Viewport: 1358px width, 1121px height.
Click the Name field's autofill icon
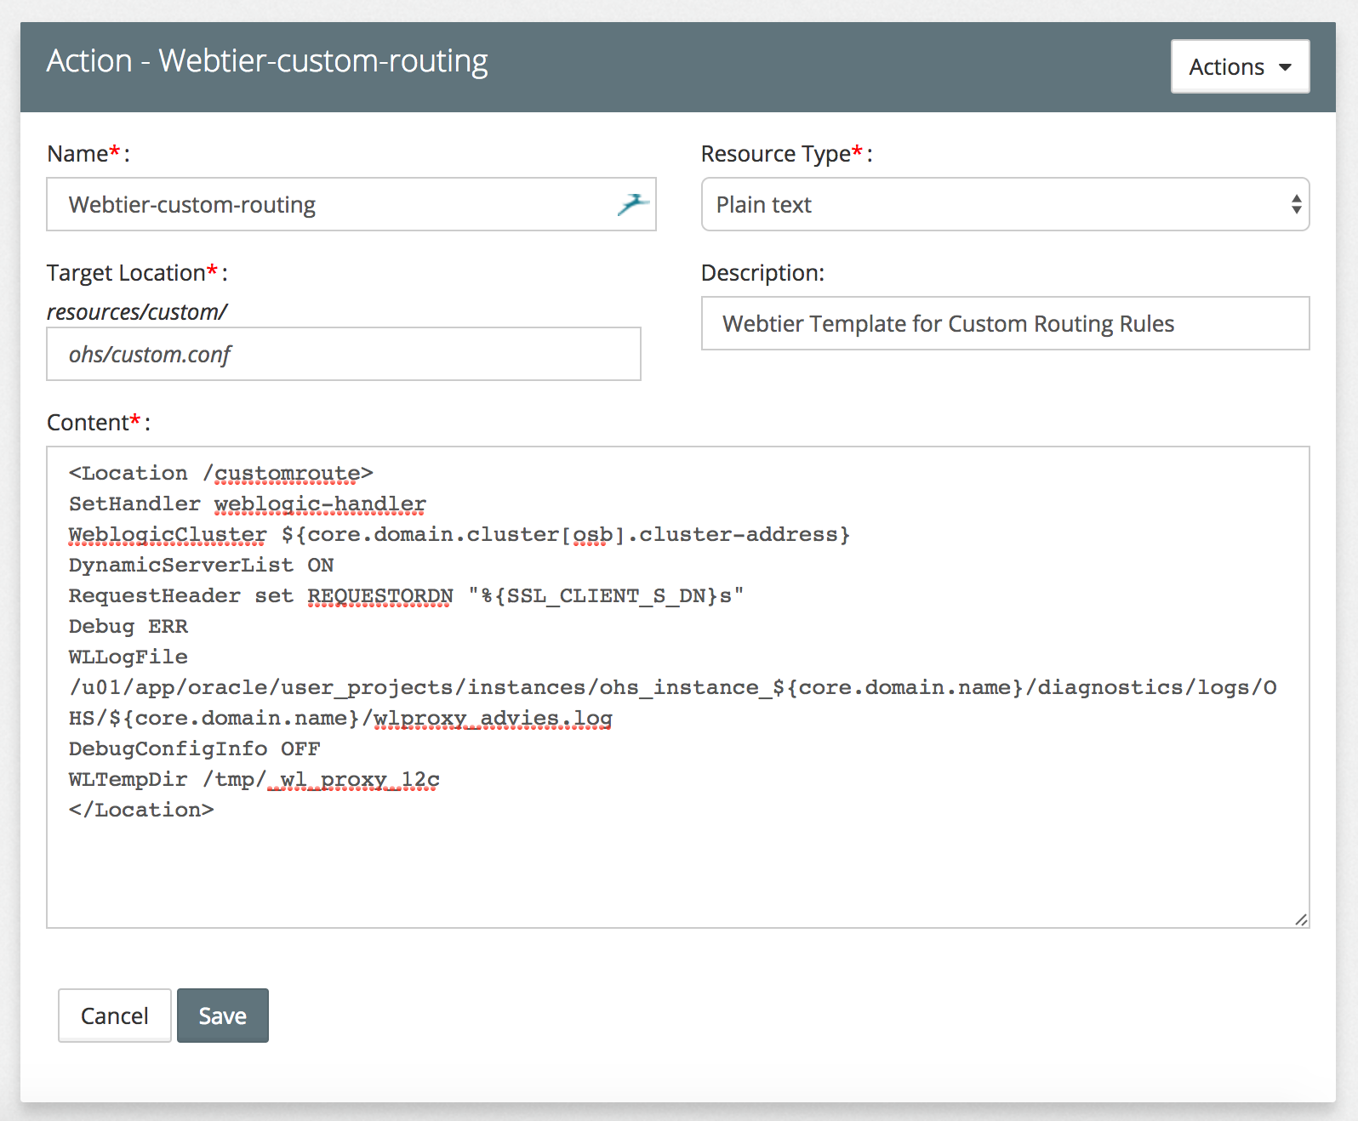tap(632, 204)
